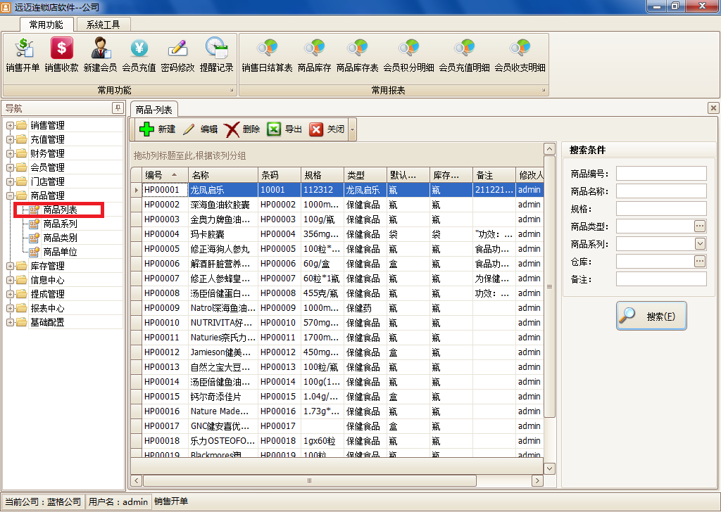
Task: Expand the 会员管理 tree node
Action: 10,167
